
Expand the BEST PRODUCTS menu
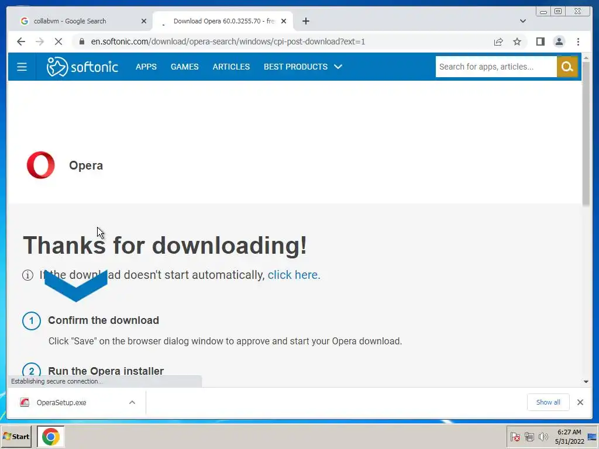[303, 67]
